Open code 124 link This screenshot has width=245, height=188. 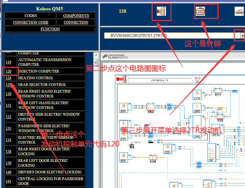click(x=9, y=78)
